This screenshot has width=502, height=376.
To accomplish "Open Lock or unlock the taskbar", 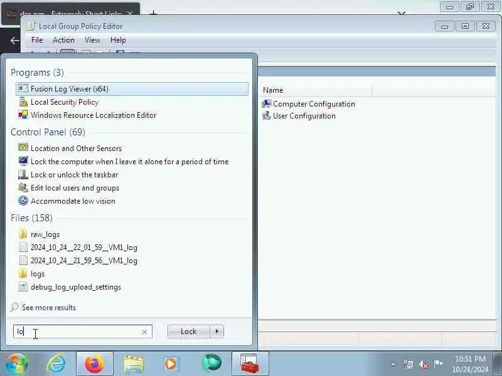I will (x=74, y=175).
